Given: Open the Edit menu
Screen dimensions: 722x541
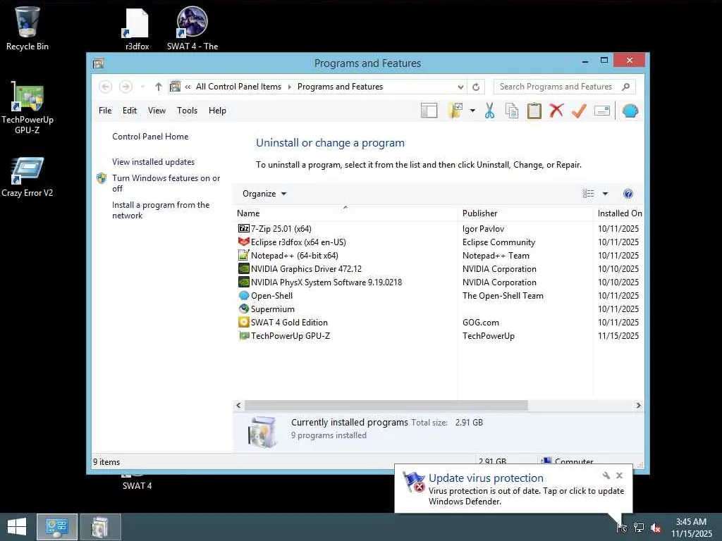Looking at the screenshot, I should click(x=130, y=111).
